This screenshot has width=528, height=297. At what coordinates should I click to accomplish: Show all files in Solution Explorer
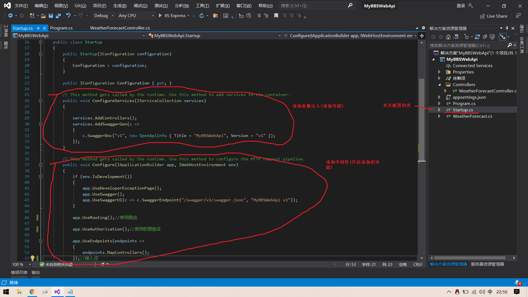[x=492, y=37]
